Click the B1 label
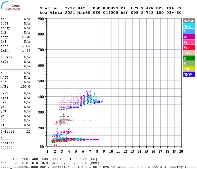This screenshot has height=169, width=197. tap(3, 125)
